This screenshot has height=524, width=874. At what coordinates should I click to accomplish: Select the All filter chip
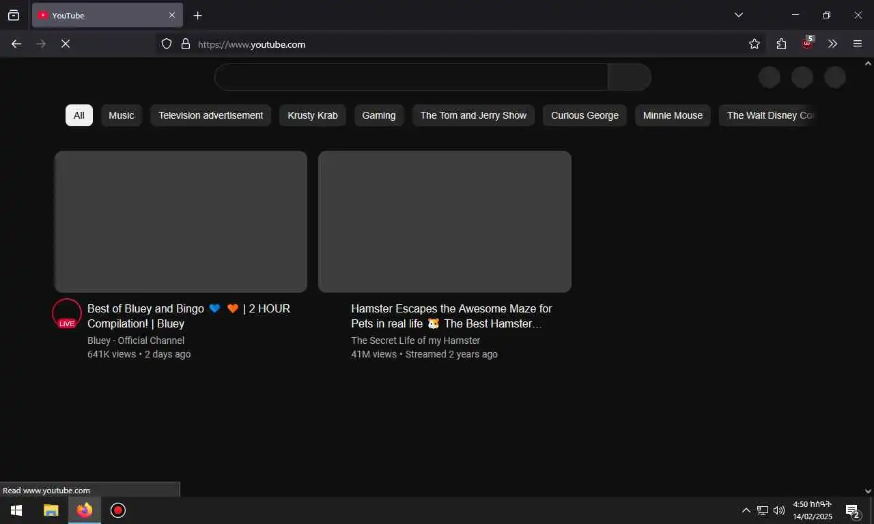tap(79, 115)
